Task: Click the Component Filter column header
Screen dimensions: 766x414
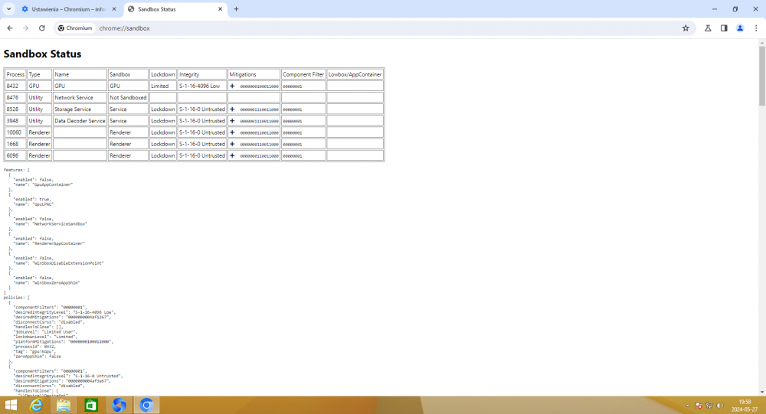Action: pyautogui.click(x=303, y=74)
